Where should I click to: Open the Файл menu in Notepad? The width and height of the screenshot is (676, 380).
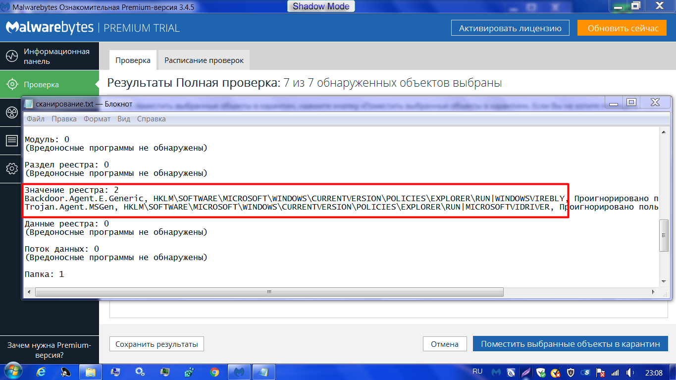coord(36,119)
